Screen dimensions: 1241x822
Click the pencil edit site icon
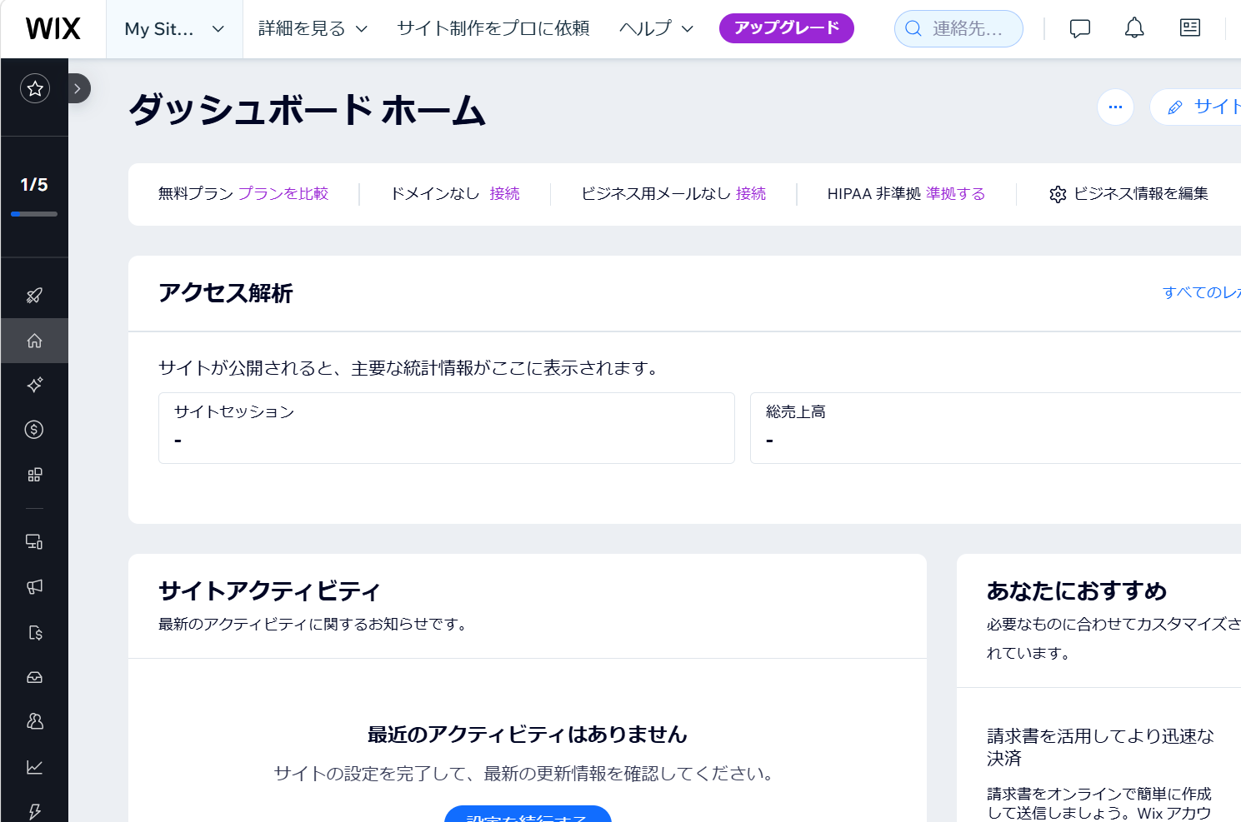pyautogui.click(x=1175, y=107)
